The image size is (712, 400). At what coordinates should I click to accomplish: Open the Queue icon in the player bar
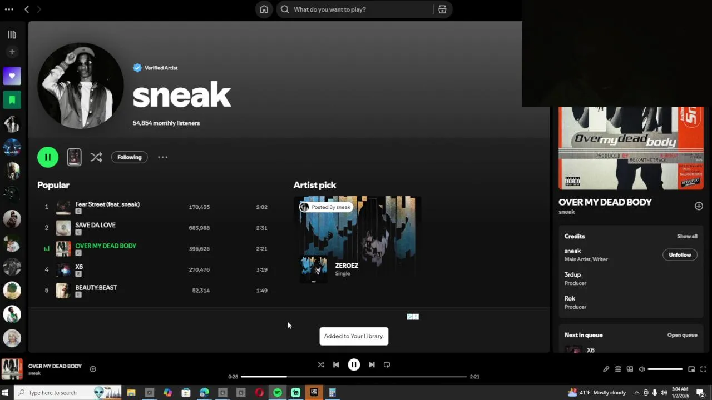[x=618, y=369]
